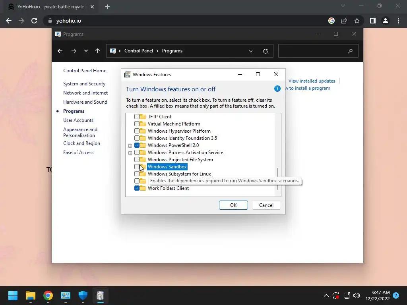This screenshot has height=305, width=407.
Task: Open the 'to install a program' link
Action: (308, 88)
